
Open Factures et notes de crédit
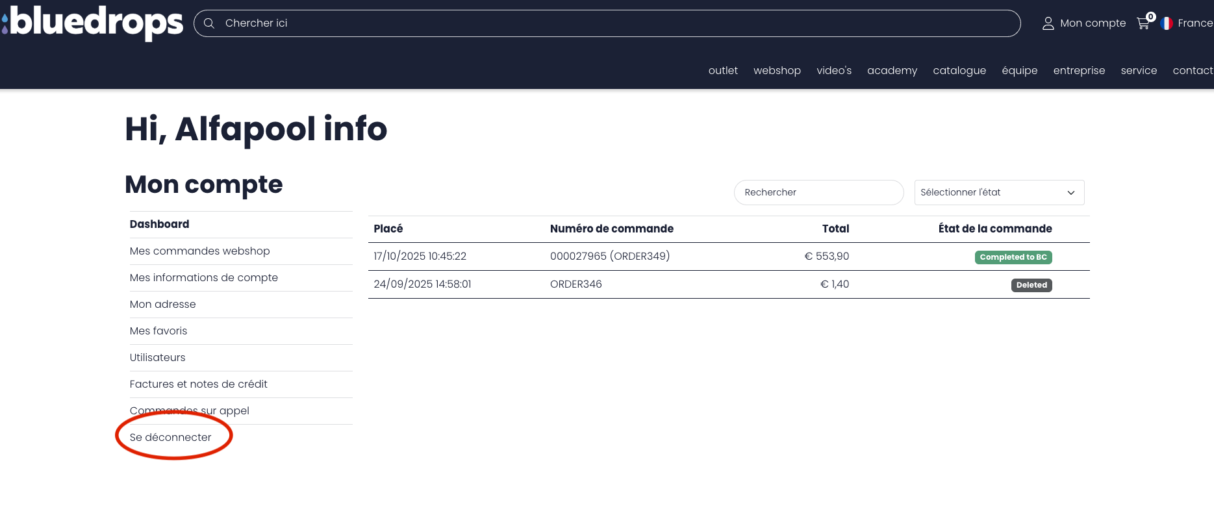click(x=198, y=384)
